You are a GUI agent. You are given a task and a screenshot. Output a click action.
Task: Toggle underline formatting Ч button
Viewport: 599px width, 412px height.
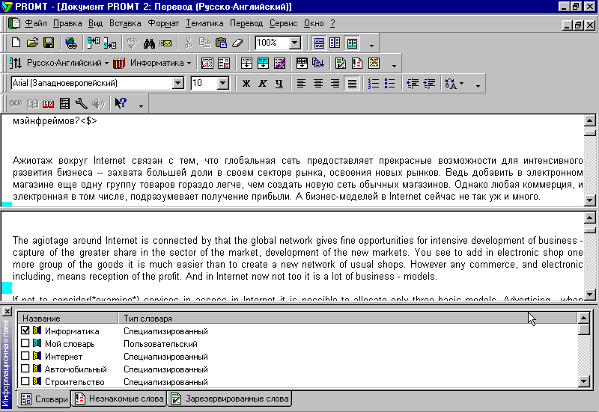(x=279, y=83)
